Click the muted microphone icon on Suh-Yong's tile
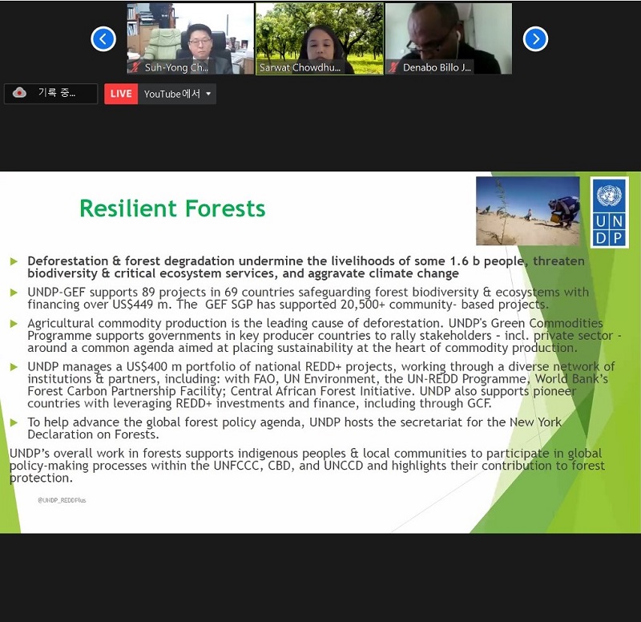 point(135,67)
